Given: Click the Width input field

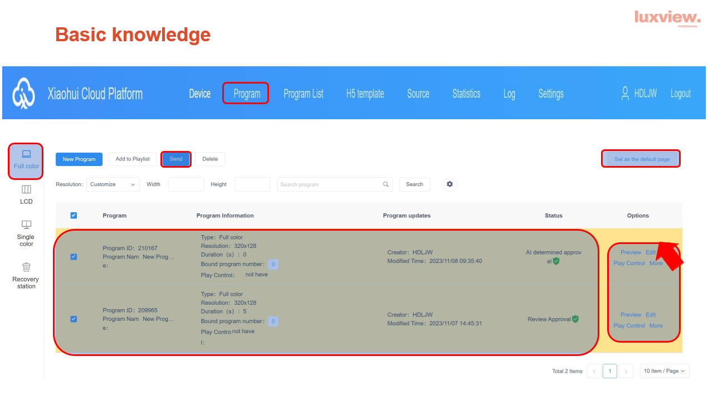Looking at the screenshot, I should pos(186,184).
